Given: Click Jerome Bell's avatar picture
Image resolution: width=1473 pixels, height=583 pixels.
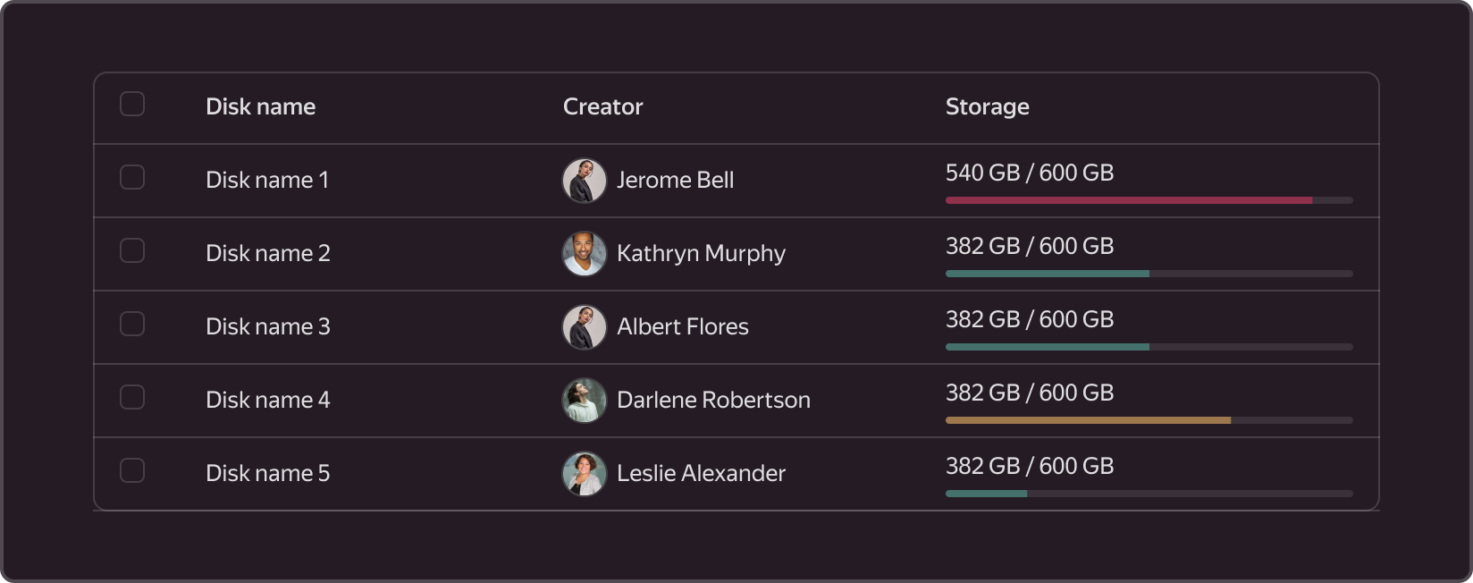Looking at the screenshot, I should point(585,181).
